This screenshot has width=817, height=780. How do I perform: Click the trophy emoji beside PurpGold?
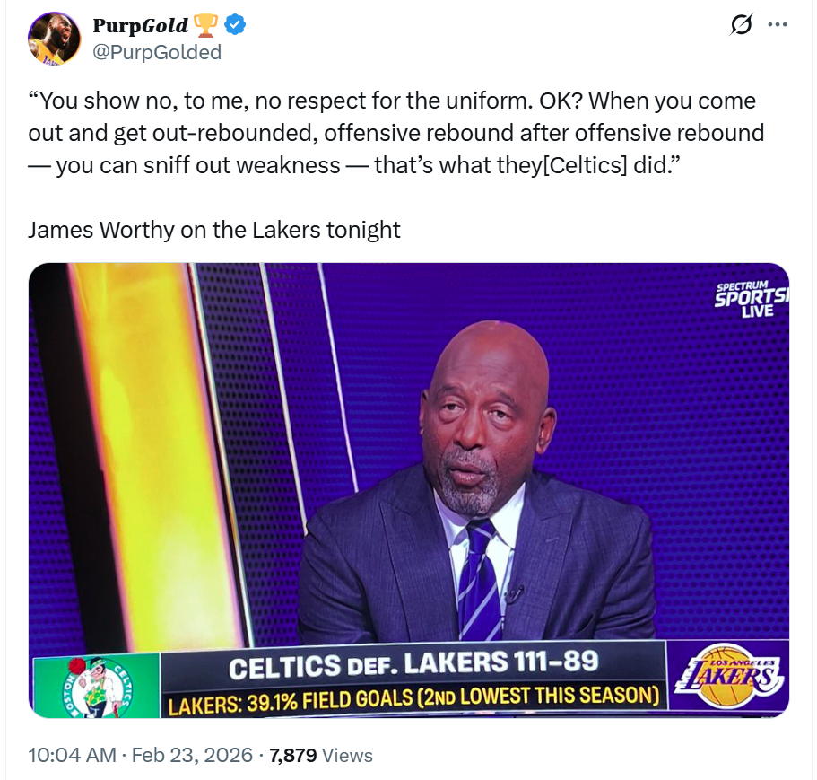205,25
